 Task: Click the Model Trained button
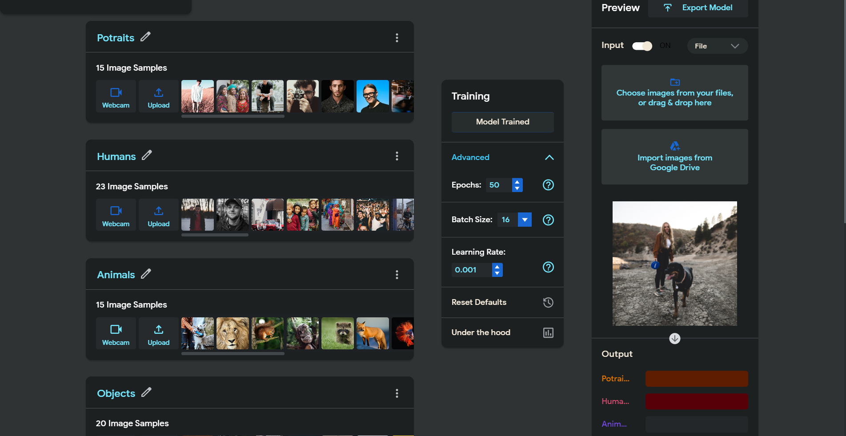click(503, 122)
